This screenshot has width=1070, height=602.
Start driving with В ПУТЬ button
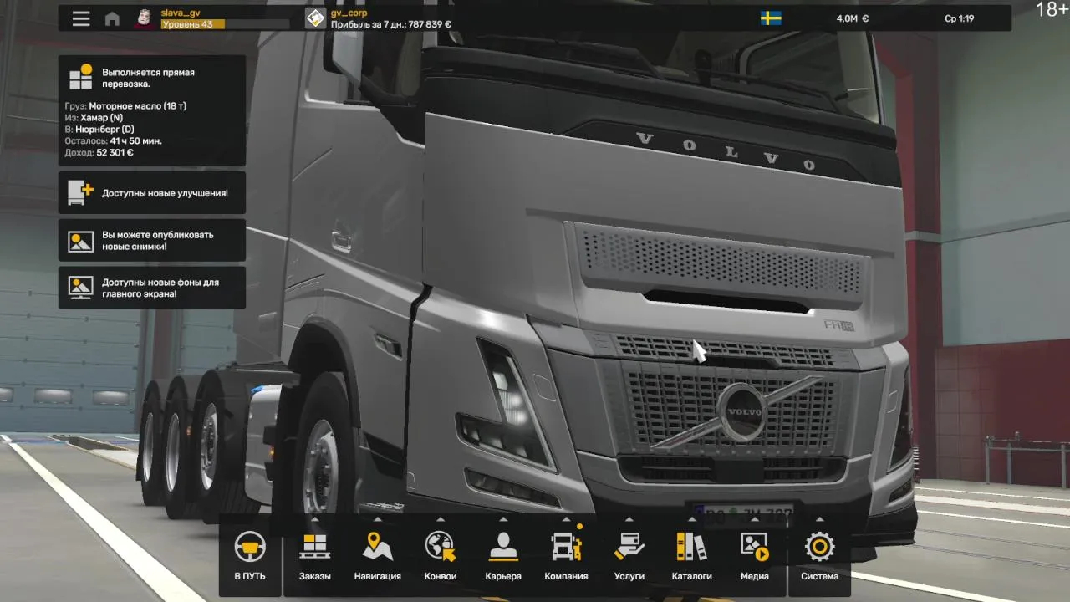250,556
